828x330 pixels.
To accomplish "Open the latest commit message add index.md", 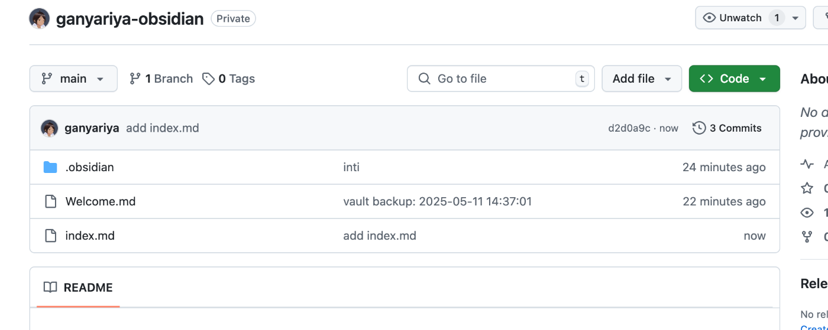I will (x=163, y=128).
